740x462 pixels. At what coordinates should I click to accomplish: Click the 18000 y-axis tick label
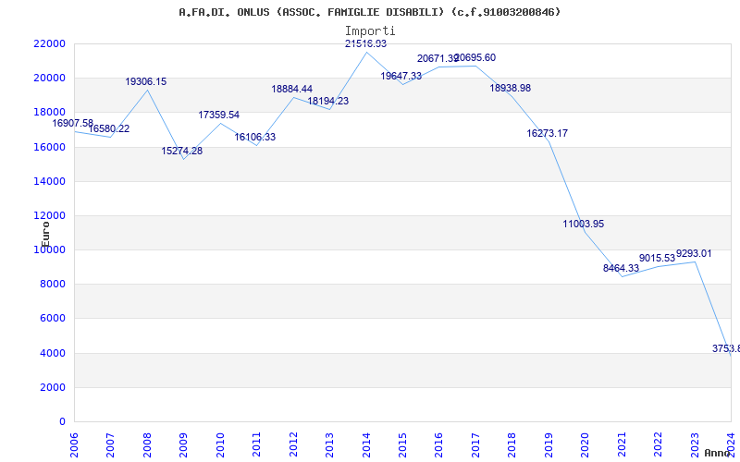click(x=49, y=113)
